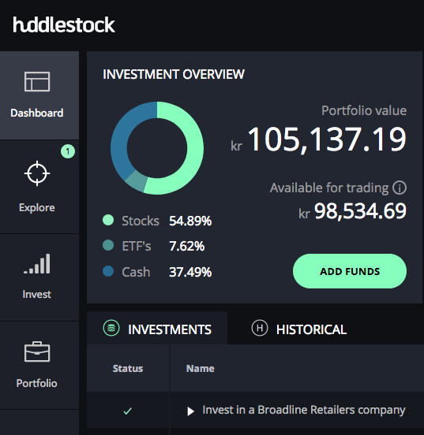Open the Dashboard layout icon
This screenshot has height=435, width=424.
pos(37,82)
